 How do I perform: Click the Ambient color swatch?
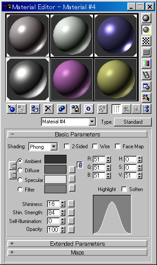click(x=56, y=159)
